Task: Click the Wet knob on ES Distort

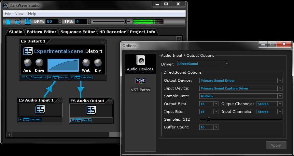Action: [86, 63]
